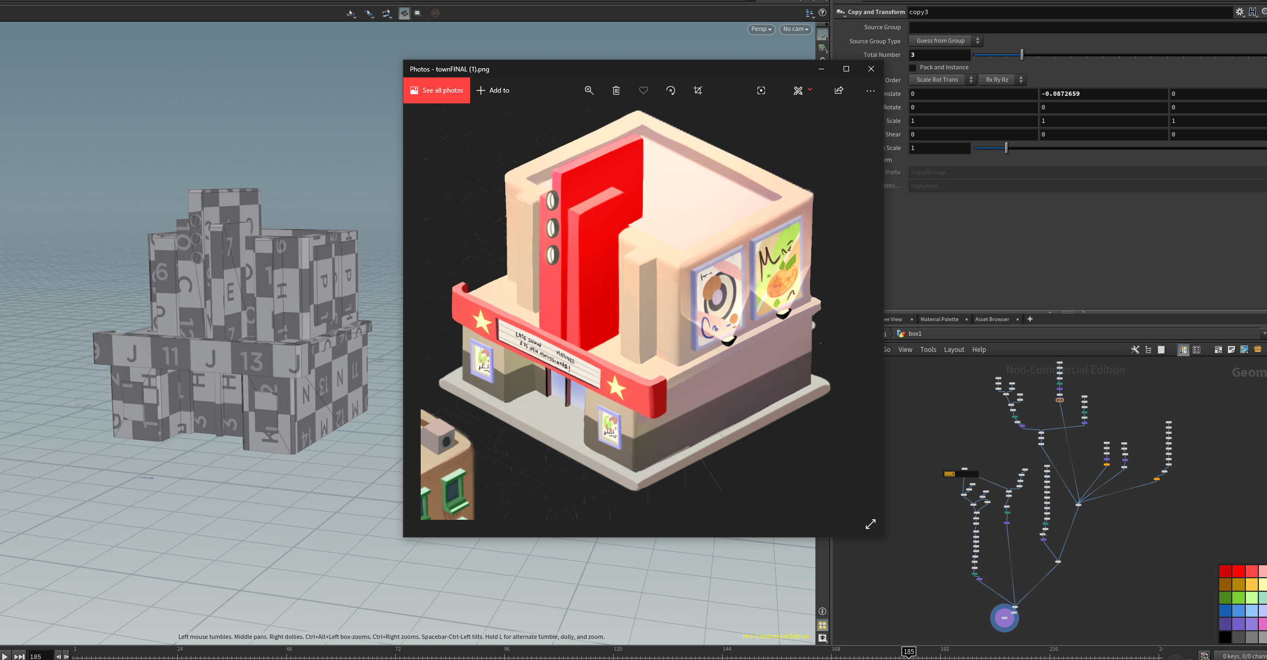Enable the Pack and Instance checkbox
The width and height of the screenshot is (1267, 660).
click(x=912, y=67)
